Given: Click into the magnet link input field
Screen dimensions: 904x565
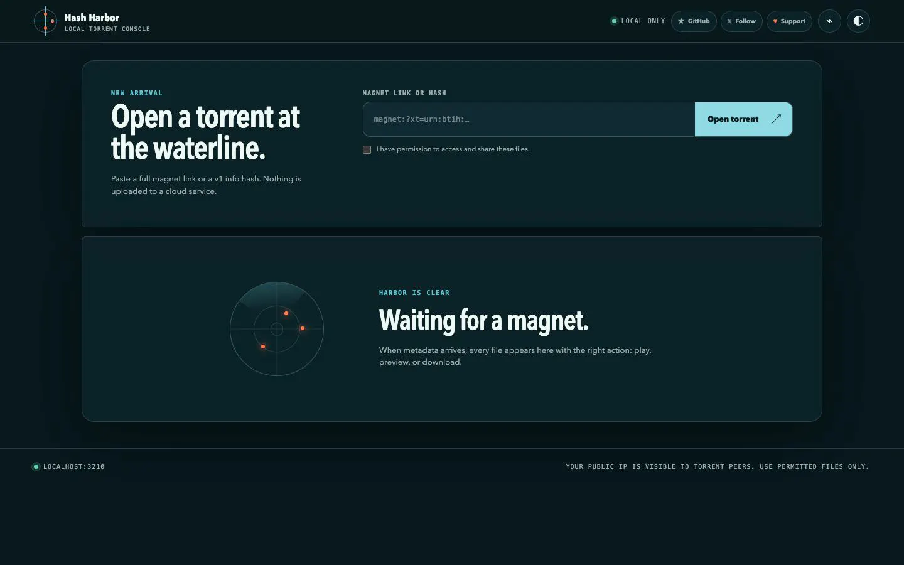Looking at the screenshot, I should (529, 119).
